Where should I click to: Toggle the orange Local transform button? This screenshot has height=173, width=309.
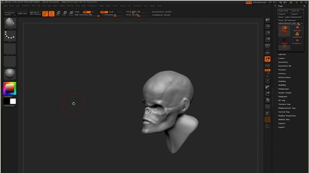click(267, 59)
